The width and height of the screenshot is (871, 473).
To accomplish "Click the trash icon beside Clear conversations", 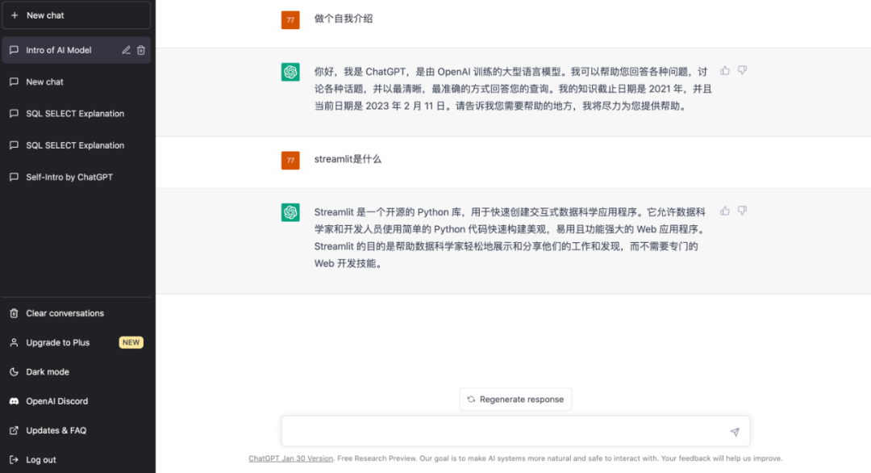I will pyautogui.click(x=14, y=313).
